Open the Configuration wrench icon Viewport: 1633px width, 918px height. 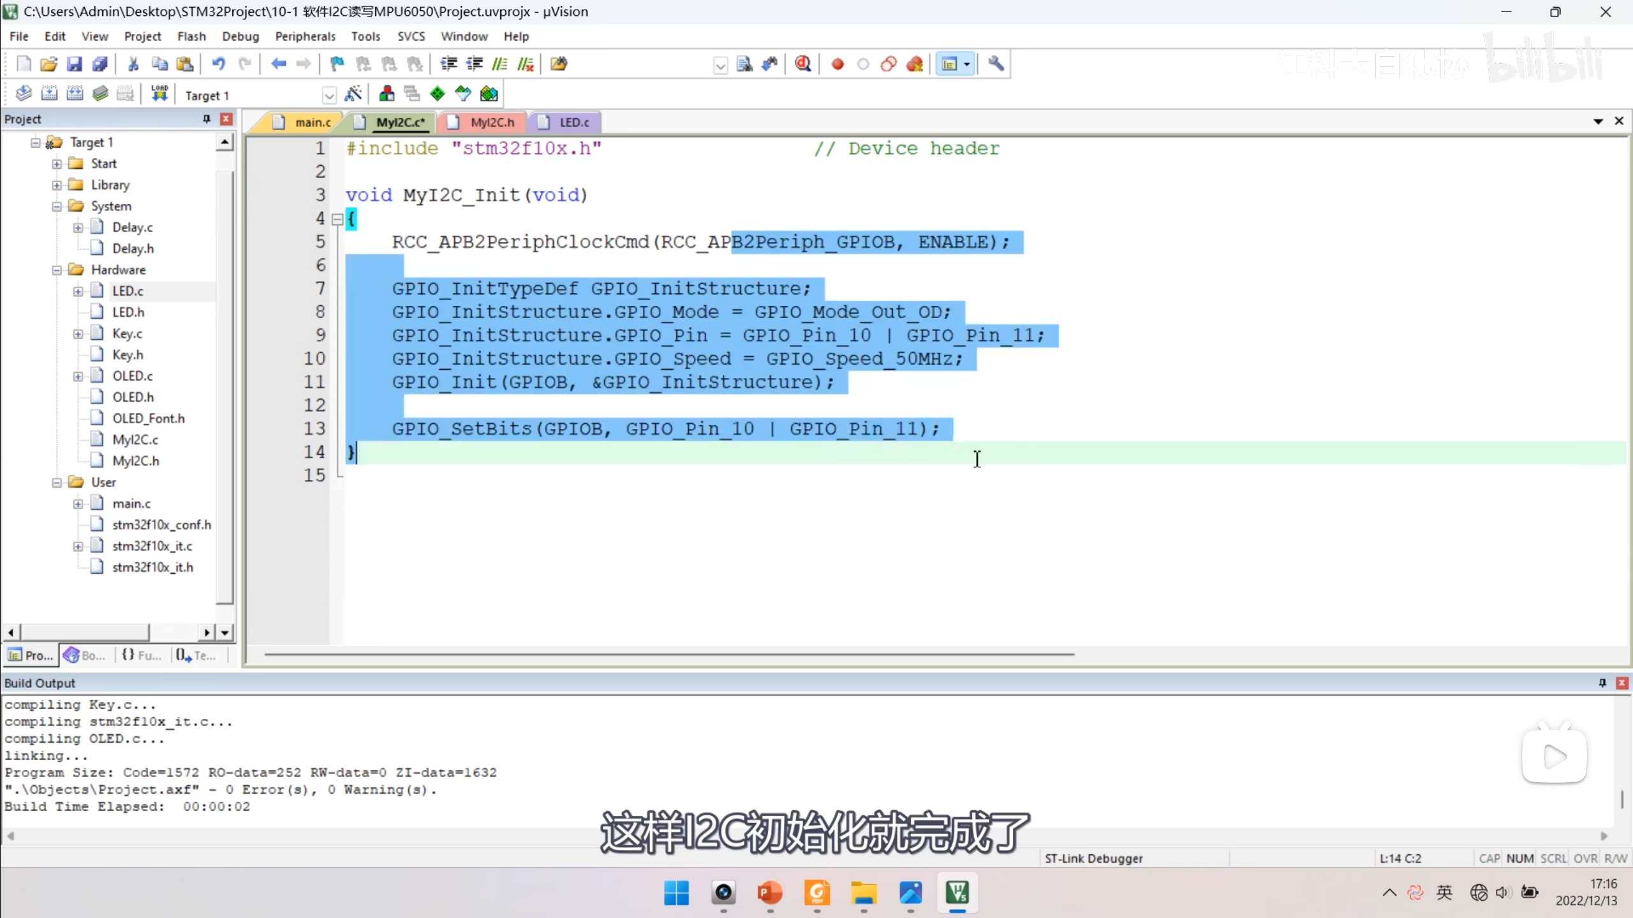[x=996, y=64]
